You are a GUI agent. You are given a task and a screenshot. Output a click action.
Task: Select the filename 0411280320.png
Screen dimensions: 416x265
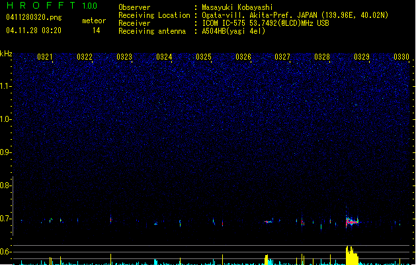point(34,17)
